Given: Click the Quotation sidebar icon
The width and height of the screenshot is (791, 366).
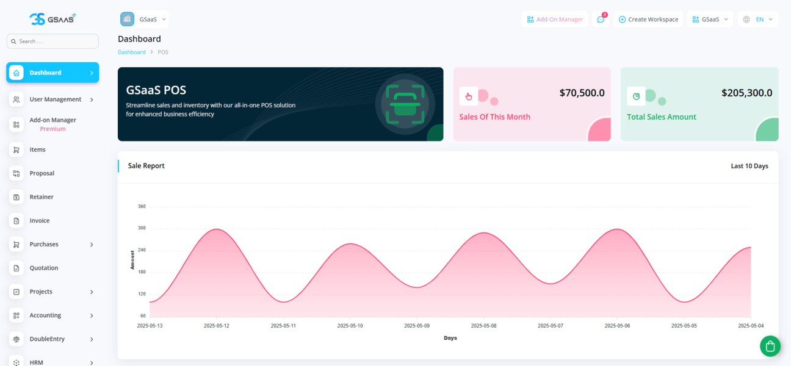Looking at the screenshot, I should (x=16, y=268).
